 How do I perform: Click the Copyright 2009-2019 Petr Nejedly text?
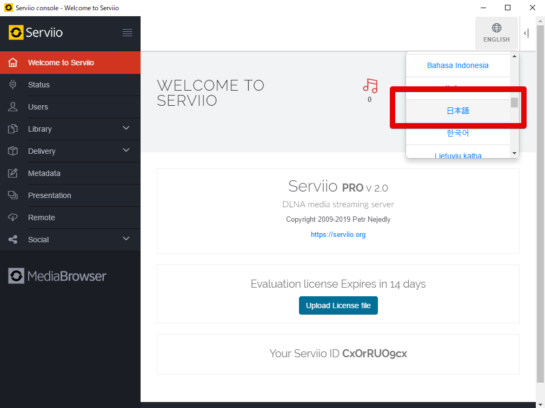[x=338, y=219]
